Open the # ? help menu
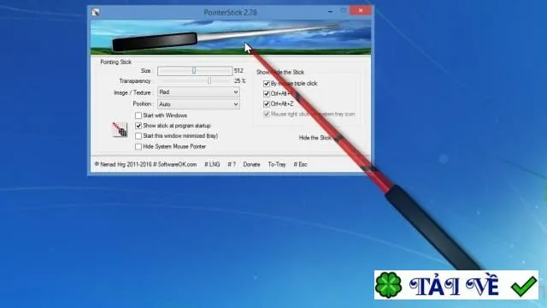Screen dimensions: 547x308 232,164
